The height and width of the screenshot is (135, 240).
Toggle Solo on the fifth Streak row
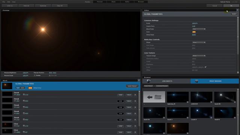coord(129,120)
